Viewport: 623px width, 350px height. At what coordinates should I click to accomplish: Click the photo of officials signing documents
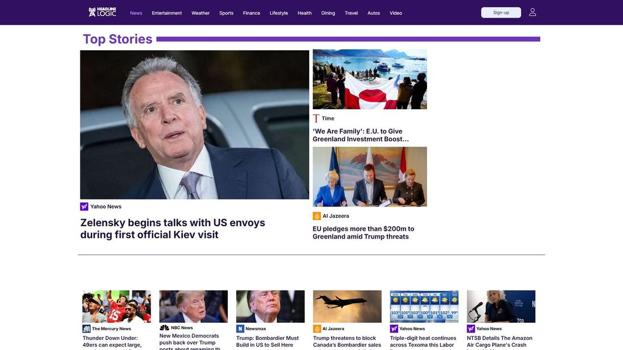click(370, 176)
